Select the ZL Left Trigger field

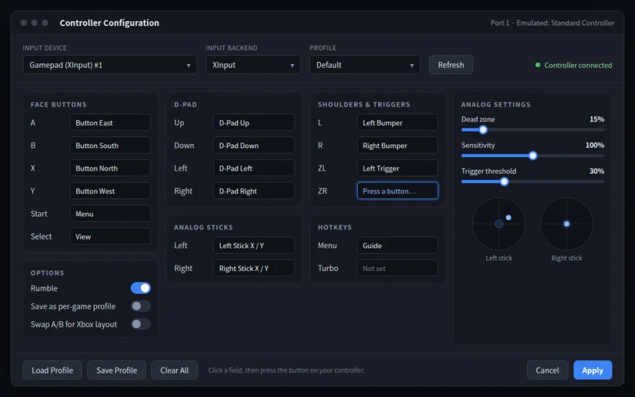(397, 168)
